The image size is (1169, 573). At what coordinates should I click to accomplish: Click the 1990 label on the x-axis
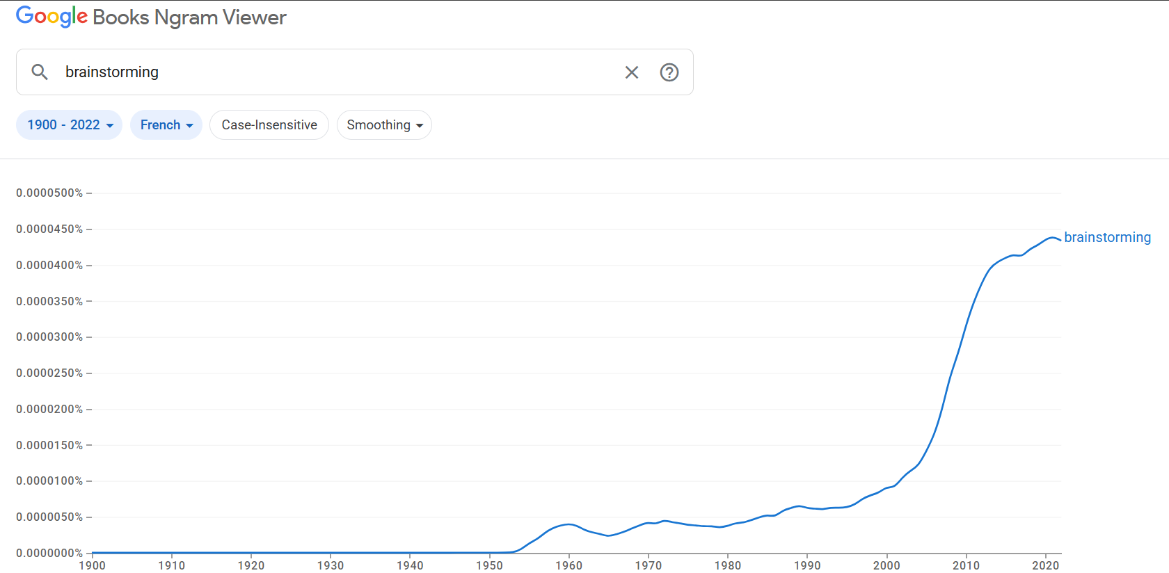pyautogui.click(x=807, y=565)
